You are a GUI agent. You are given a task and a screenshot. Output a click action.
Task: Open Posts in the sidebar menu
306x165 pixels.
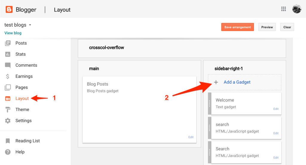coord(21,43)
